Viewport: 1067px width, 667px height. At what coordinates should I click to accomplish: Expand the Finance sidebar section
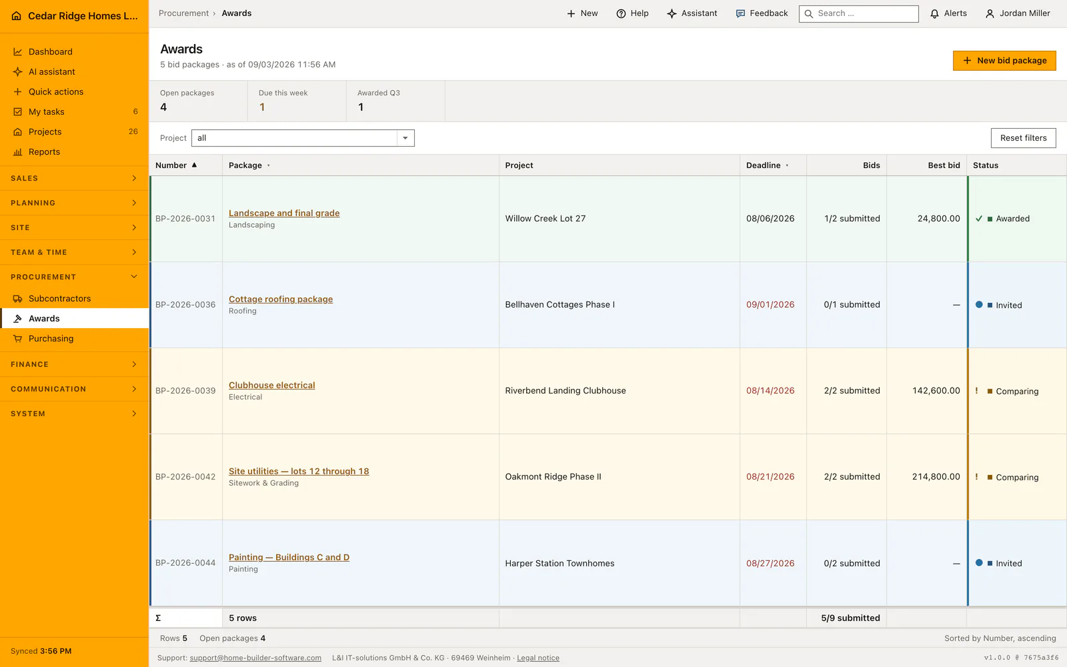click(74, 365)
